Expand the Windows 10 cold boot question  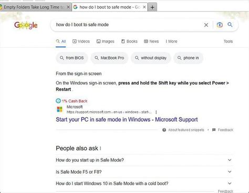click(144, 184)
